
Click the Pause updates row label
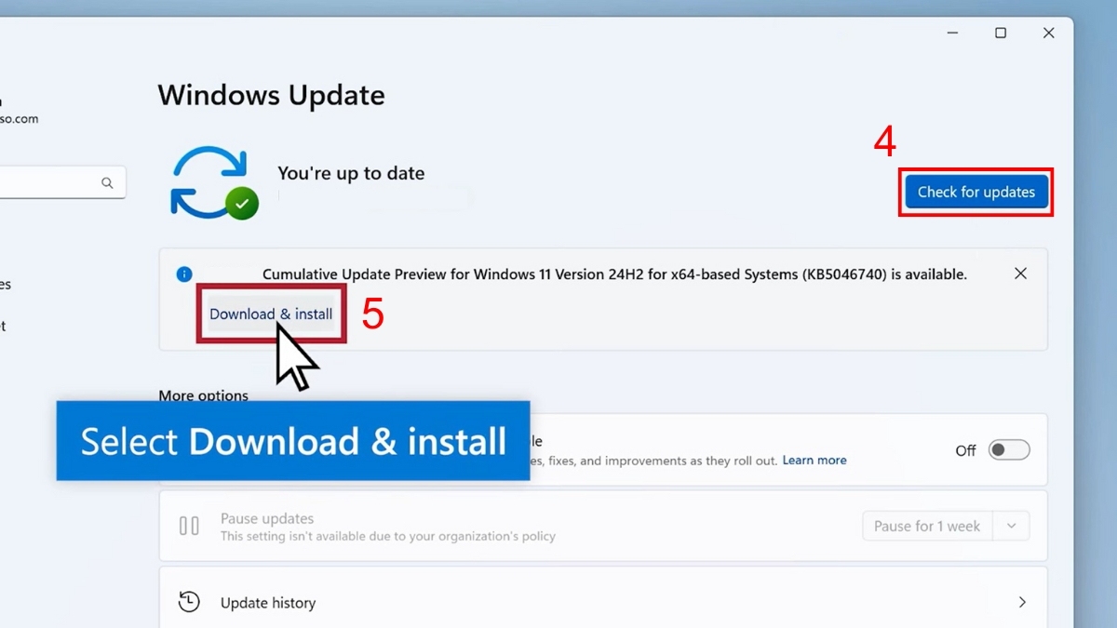[267, 518]
